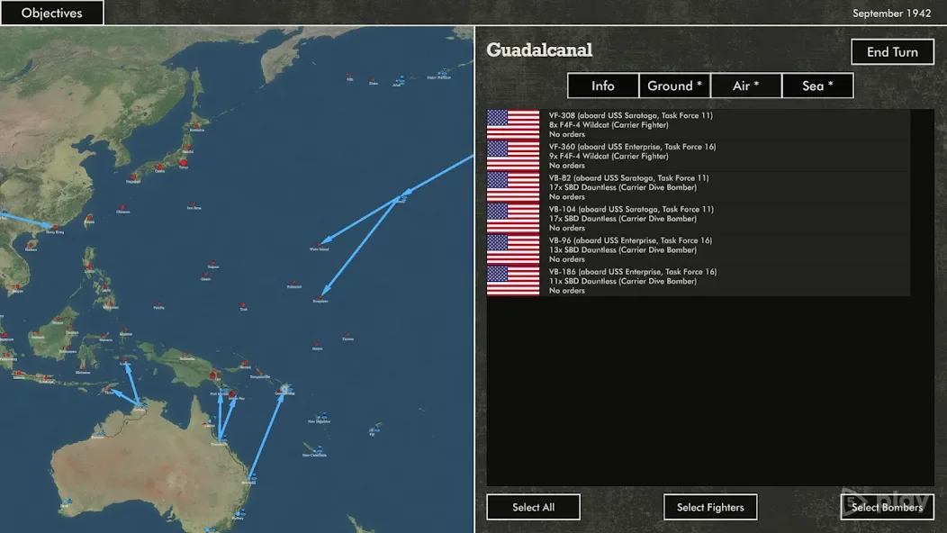Select the Perth base marker
The image size is (947, 533).
[68, 501]
